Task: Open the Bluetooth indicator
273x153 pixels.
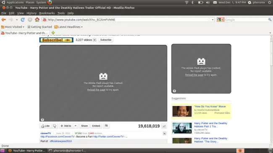Action: (192, 2)
